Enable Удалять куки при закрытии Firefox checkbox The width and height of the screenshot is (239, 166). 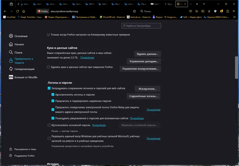(x=48, y=67)
